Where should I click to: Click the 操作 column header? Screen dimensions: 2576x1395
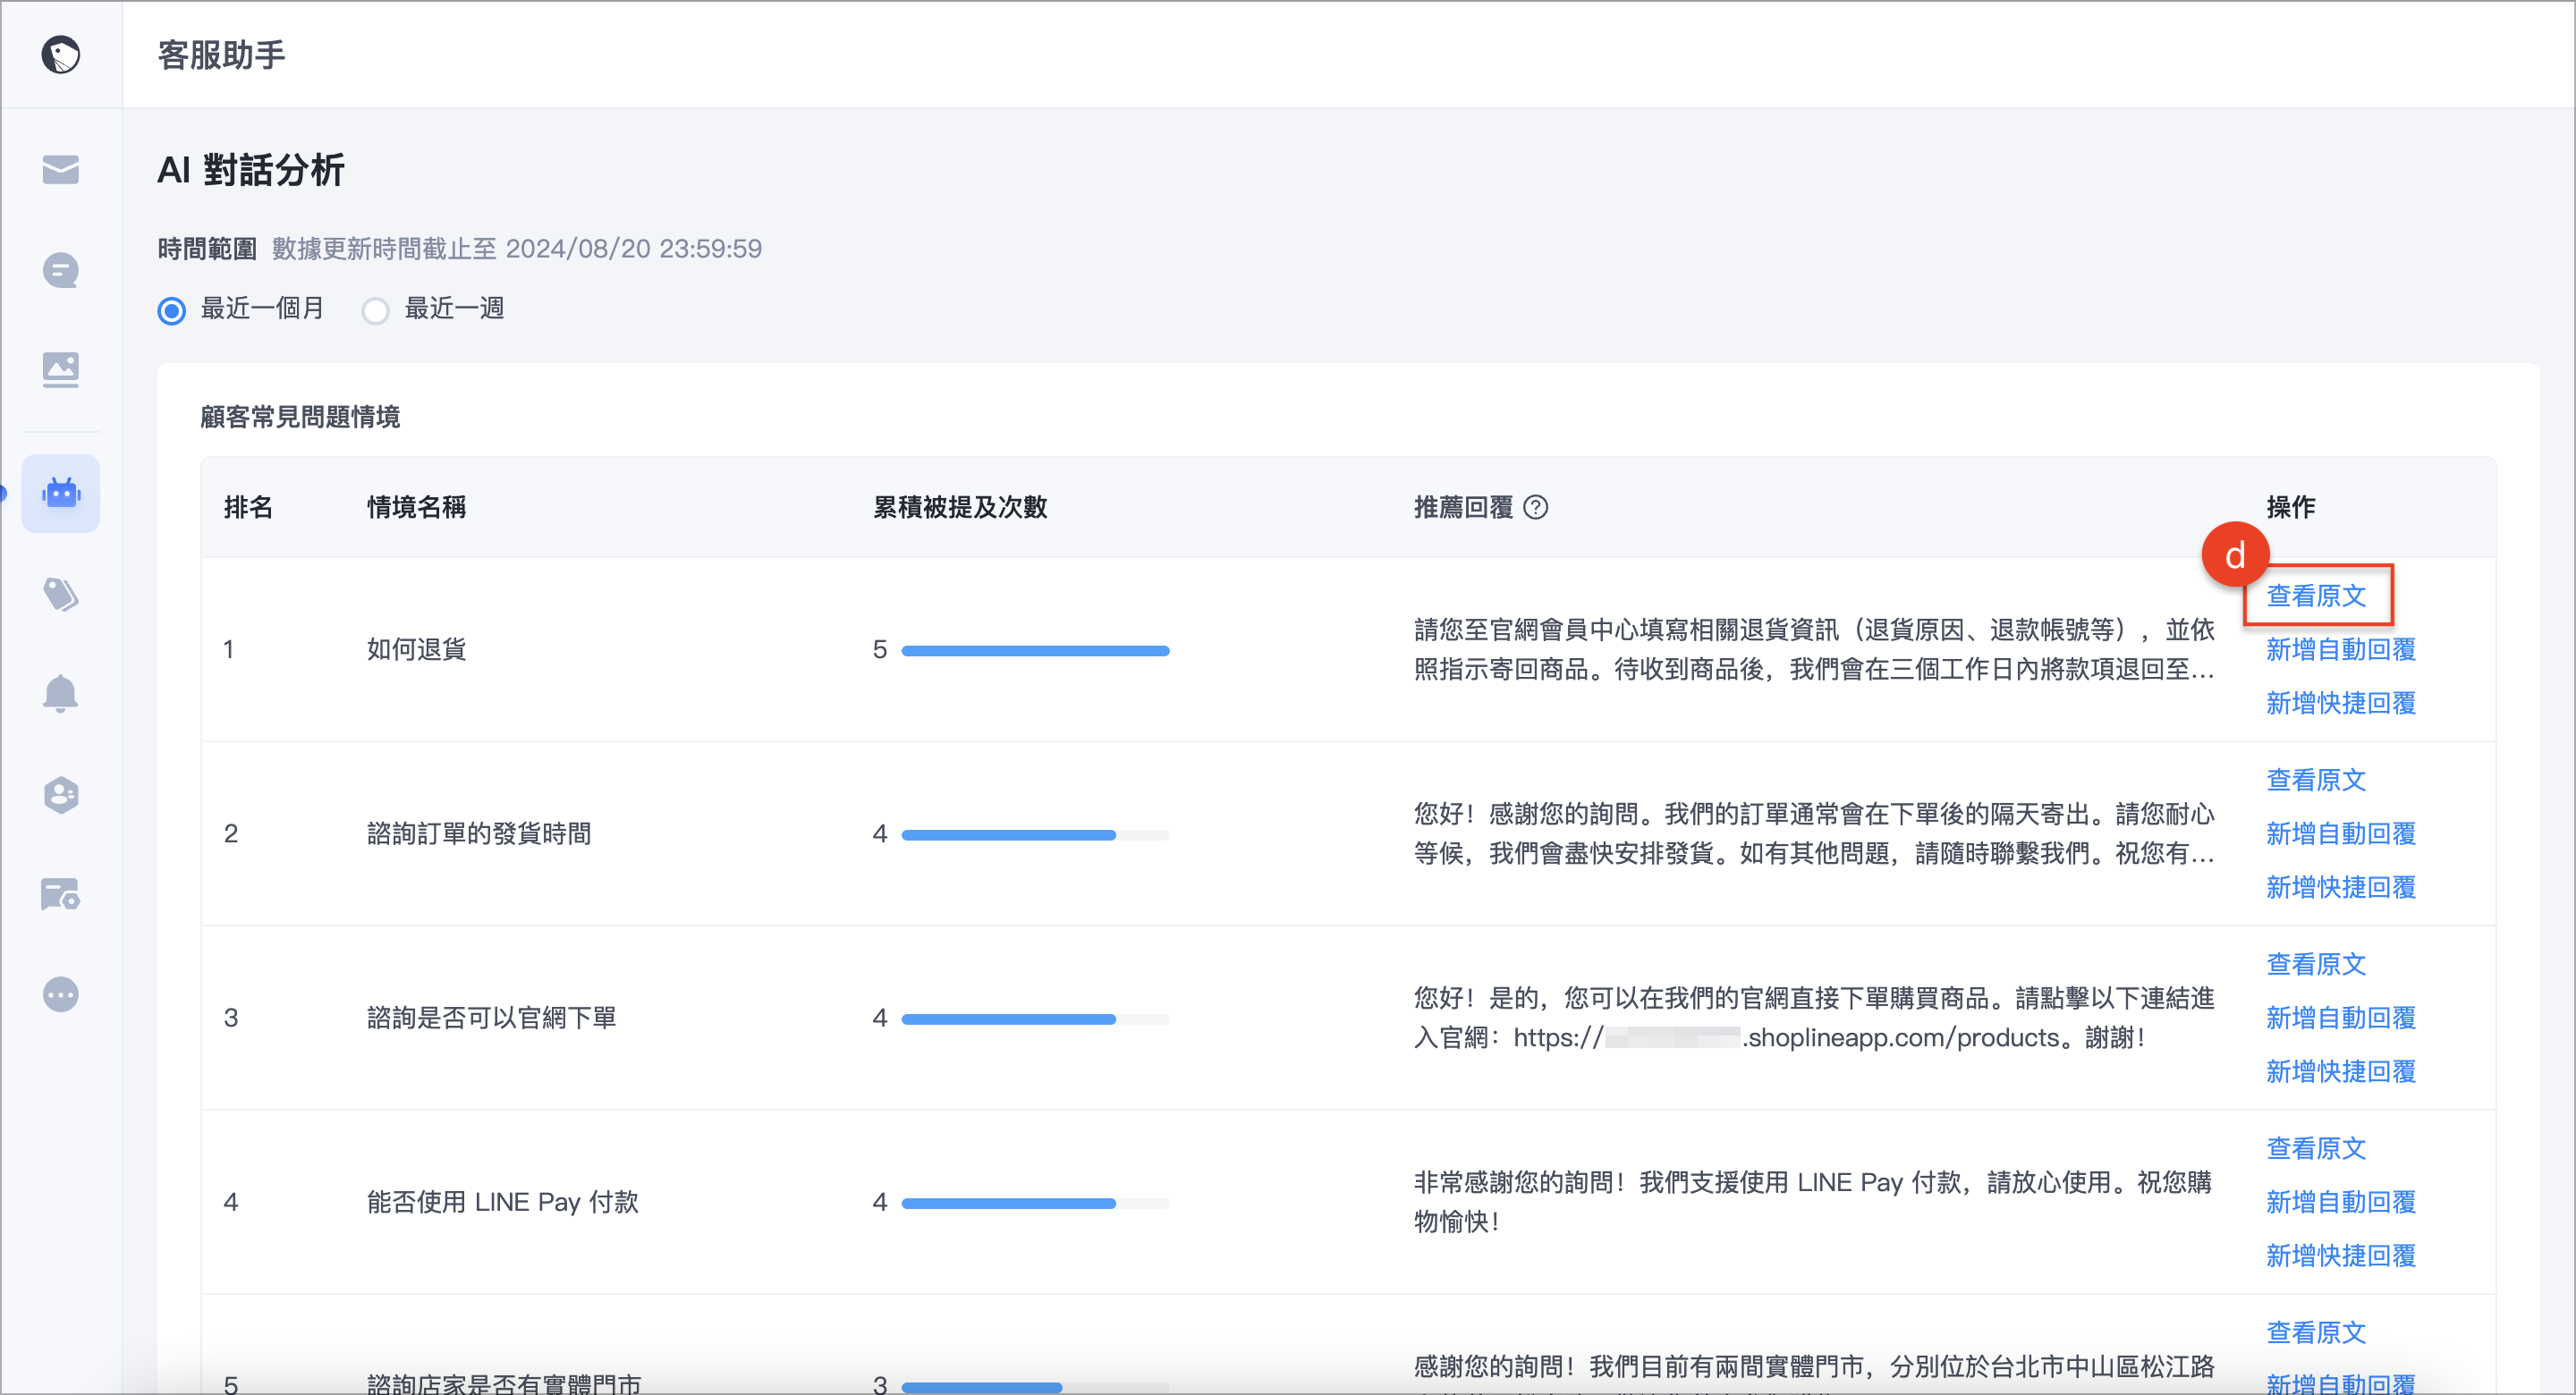[2290, 507]
